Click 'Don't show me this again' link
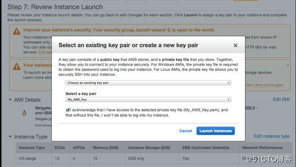Image resolution: width=296 pixels, height=167 pixels. pyautogui.click(x=265, y=85)
